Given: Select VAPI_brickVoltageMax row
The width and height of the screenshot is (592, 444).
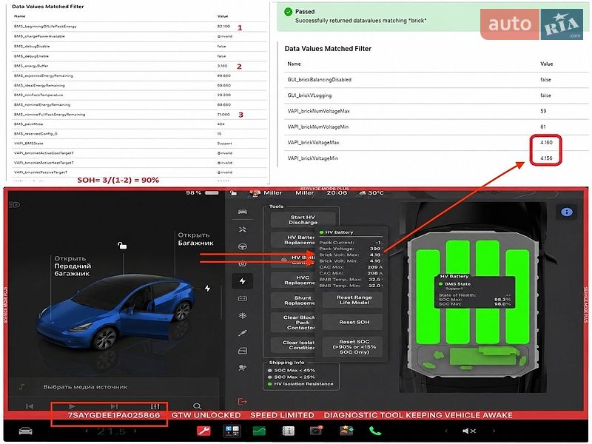Looking at the screenshot, I should click(436, 143).
